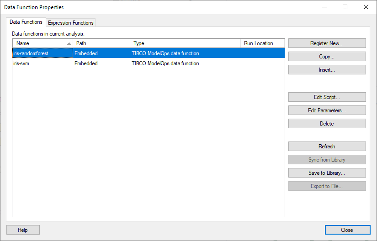Open the Edit Parameters... dialog

point(327,110)
